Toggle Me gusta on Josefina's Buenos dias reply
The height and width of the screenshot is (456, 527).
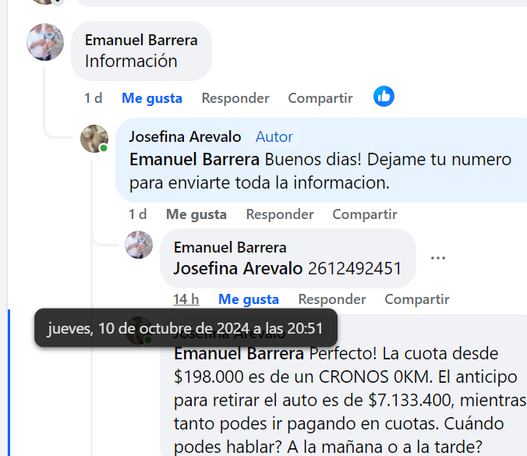coord(196,214)
